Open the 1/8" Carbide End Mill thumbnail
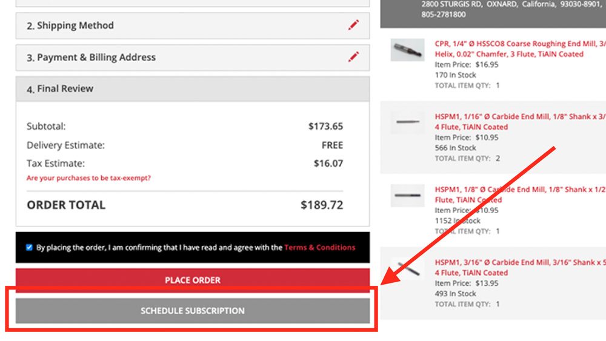 click(407, 196)
